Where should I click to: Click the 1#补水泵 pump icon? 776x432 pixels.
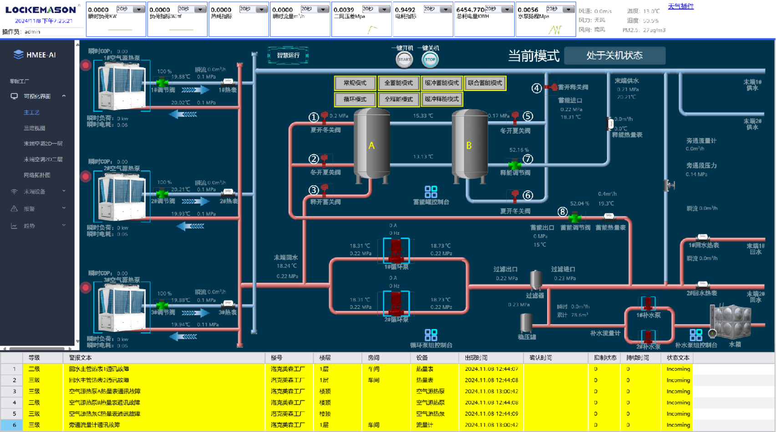click(648, 304)
